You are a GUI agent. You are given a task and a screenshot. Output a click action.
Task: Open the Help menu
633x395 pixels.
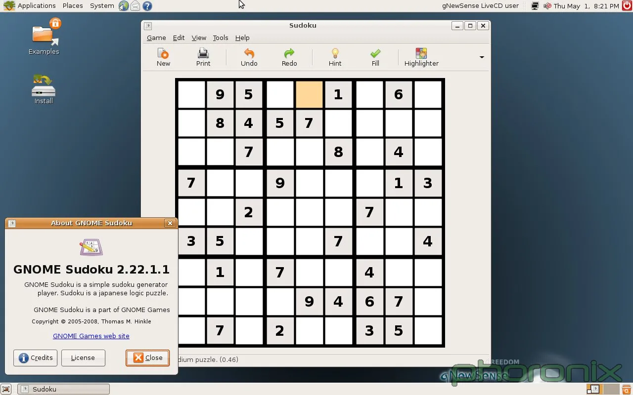[x=242, y=38]
